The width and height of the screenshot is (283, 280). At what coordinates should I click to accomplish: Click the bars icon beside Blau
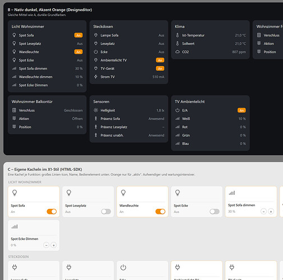(x=177, y=143)
